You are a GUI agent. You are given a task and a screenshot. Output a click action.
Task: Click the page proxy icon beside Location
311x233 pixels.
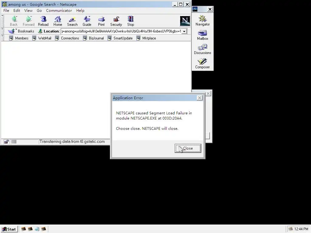(x=40, y=31)
